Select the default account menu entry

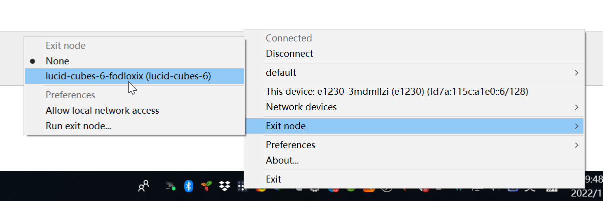pyautogui.click(x=281, y=73)
